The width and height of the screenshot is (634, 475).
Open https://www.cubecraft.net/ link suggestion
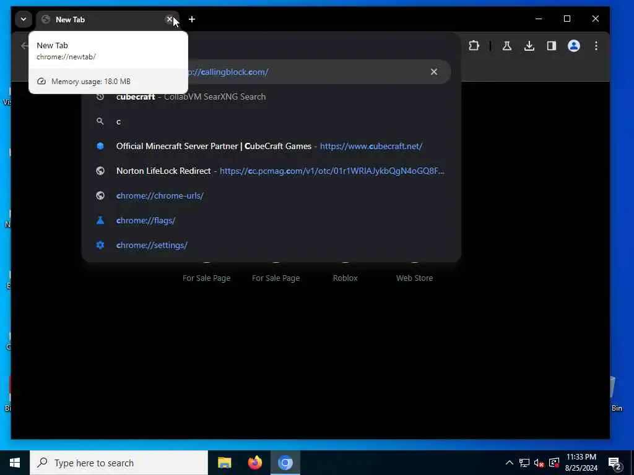[x=371, y=146]
